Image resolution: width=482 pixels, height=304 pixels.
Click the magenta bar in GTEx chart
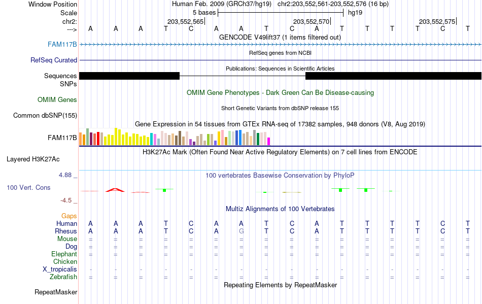pos(269,142)
